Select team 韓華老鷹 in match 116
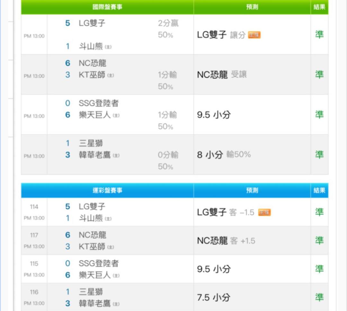This screenshot has height=311, width=347. (95, 304)
